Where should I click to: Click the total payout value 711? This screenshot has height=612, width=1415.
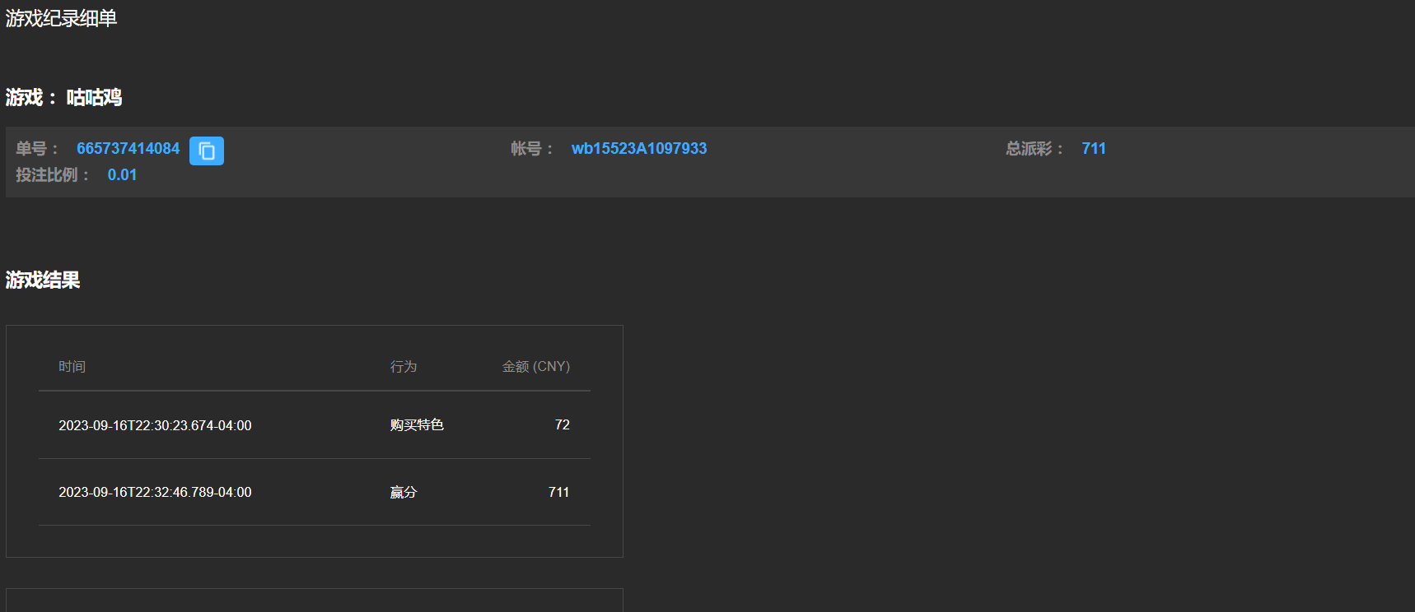tap(1093, 149)
